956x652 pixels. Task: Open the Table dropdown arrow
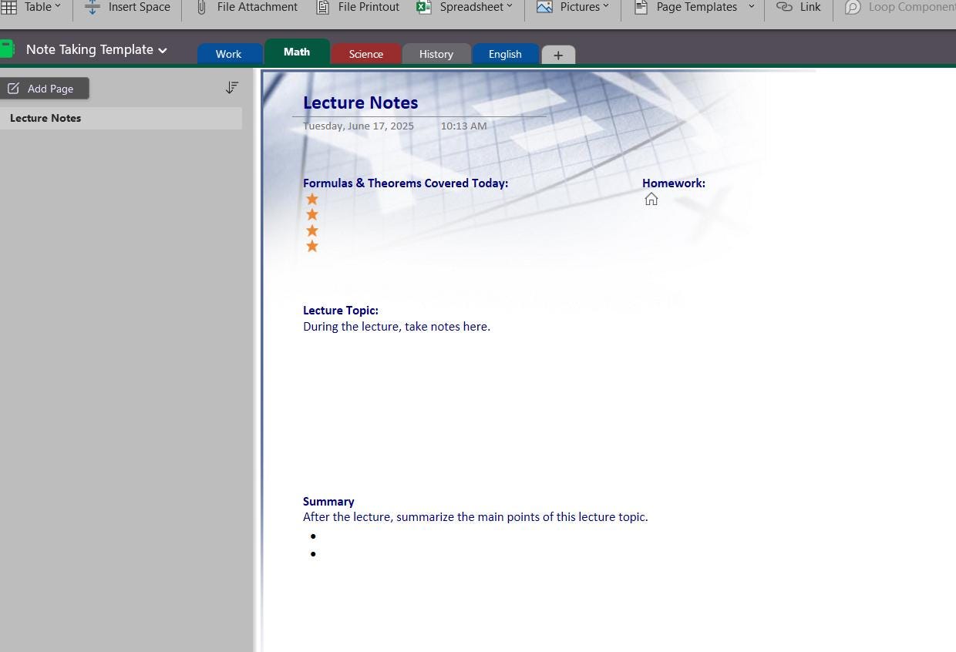pos(57,6)
